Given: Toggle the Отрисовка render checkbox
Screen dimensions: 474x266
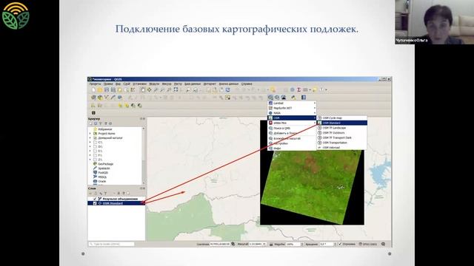Looking at the screenshot, I should pos(340,244).
